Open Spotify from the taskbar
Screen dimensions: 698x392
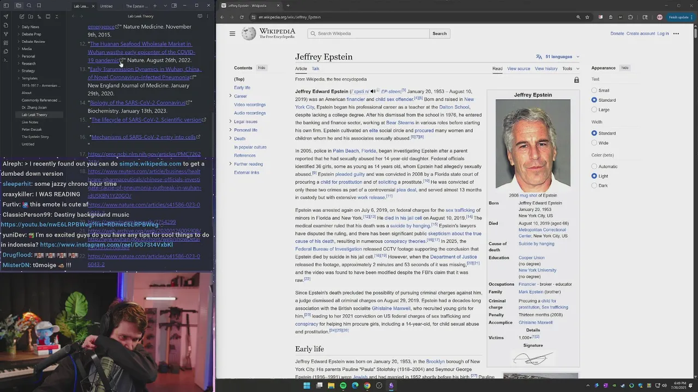click(x=343, y=385)
